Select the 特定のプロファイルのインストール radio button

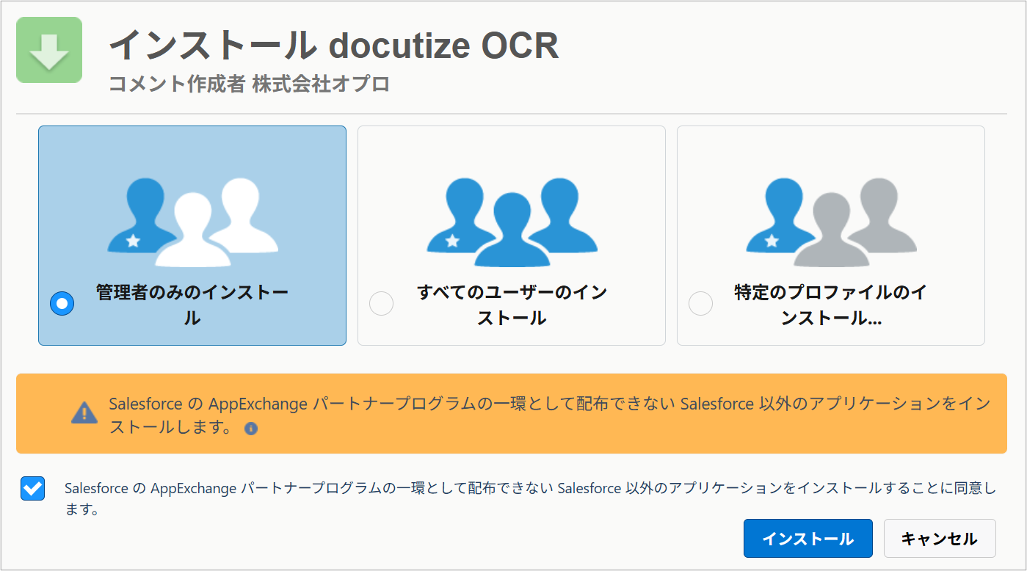click(x=700, y=303)
